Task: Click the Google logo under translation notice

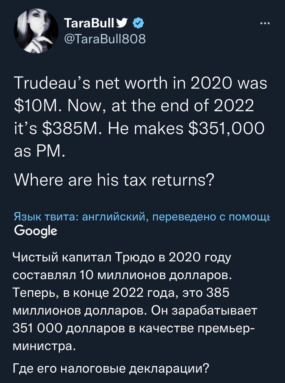Action: (35, 231)
